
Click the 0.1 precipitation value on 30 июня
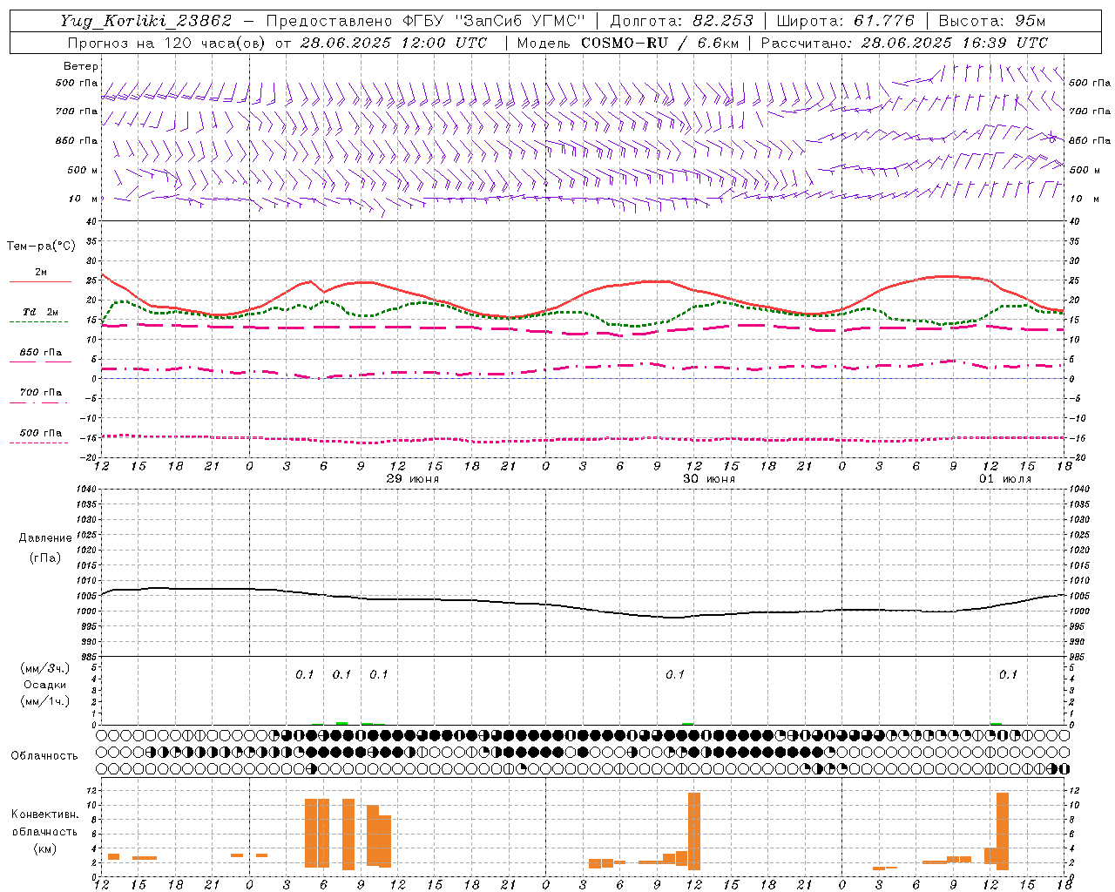point(675,674)
